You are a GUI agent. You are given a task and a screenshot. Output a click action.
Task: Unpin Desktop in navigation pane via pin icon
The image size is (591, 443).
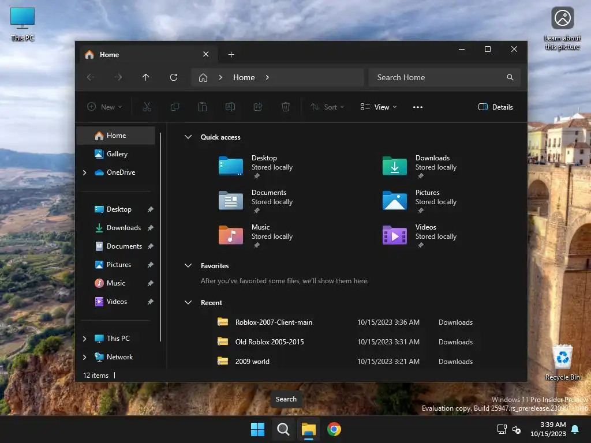click(x=151, y=209)
